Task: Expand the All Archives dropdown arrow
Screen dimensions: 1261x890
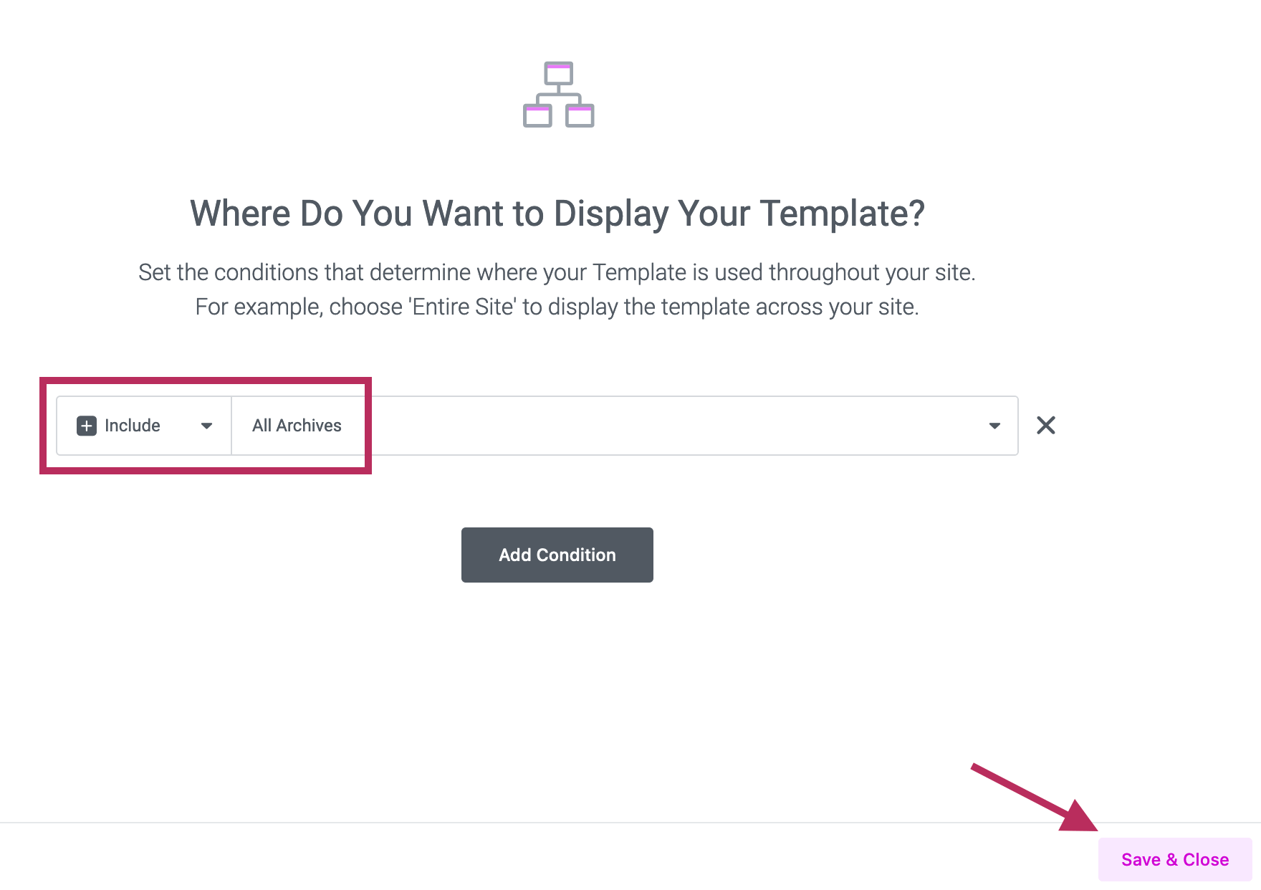Action: (994, 426)
